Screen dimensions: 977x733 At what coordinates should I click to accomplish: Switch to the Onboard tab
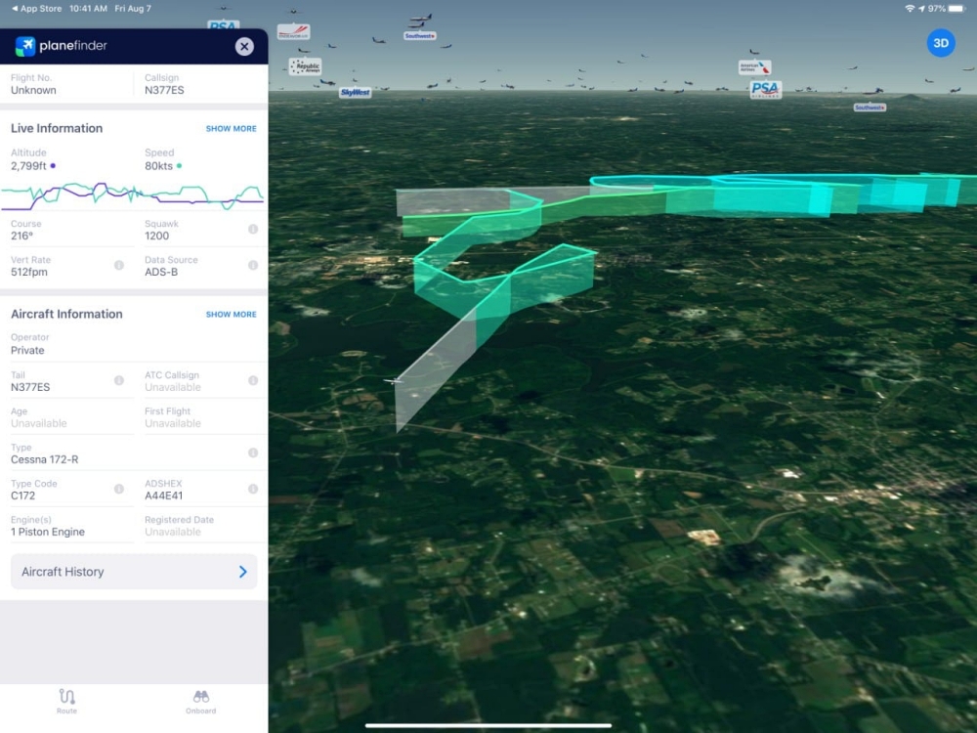201,701
